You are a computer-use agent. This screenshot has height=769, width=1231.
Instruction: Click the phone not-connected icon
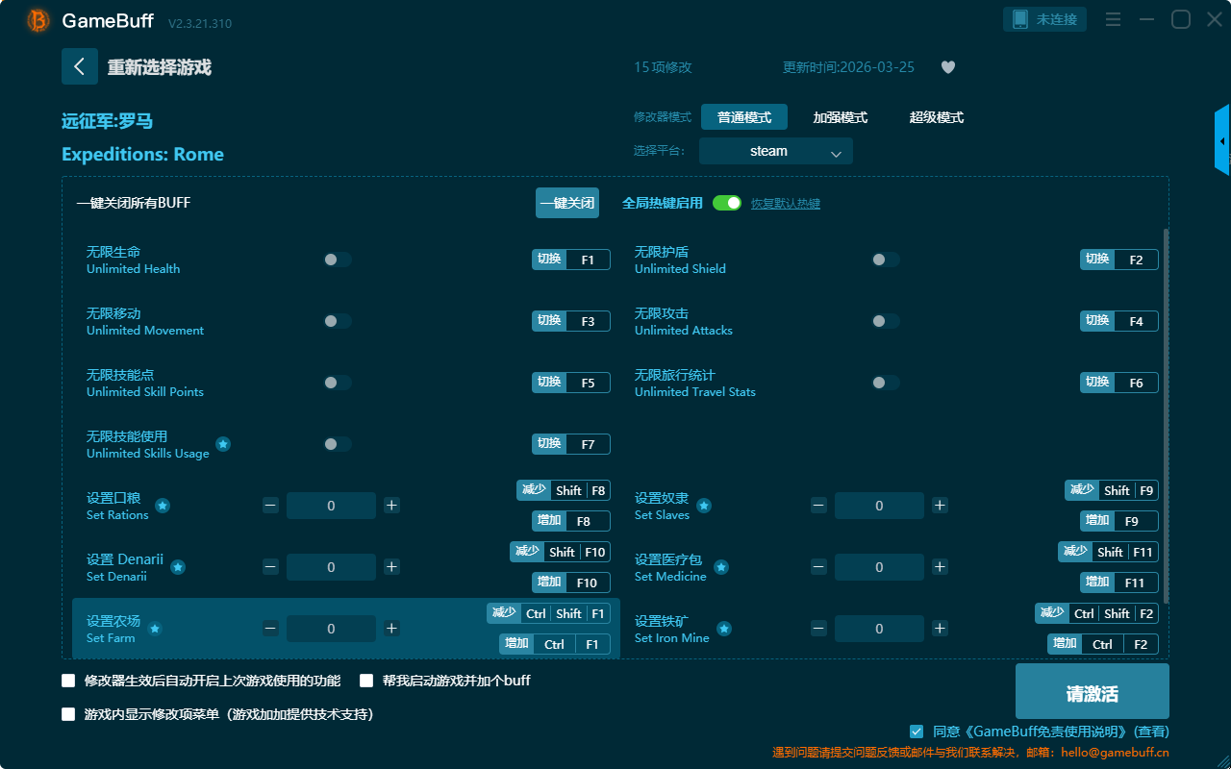[x=1020, y=19]
